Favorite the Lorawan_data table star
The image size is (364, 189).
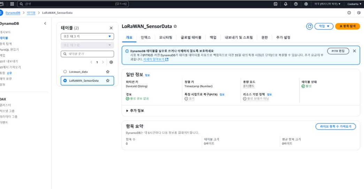pos(108,72)
